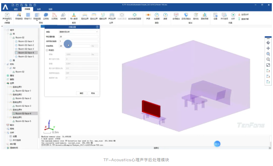Click the 速度 velocity excitation icon
The image size is (273, 166).
(x=165, y=15)
